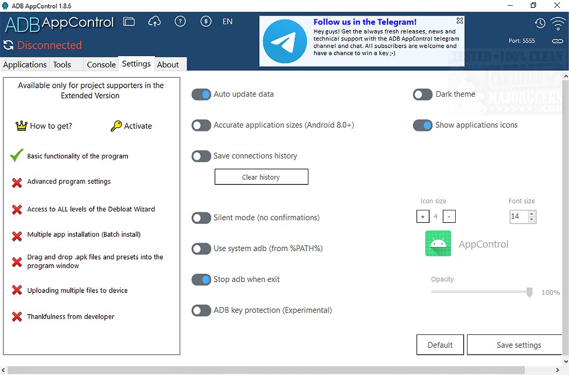
Task: Click How to get? link
Action: coord(51,126)
